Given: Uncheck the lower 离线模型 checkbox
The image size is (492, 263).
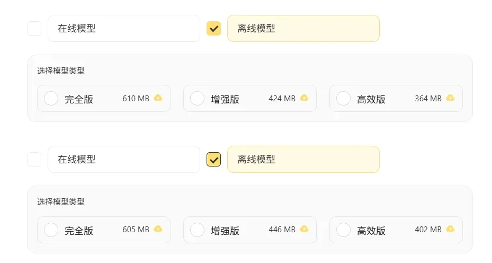Looking at the screenshot, I should (x=213, y=159).
